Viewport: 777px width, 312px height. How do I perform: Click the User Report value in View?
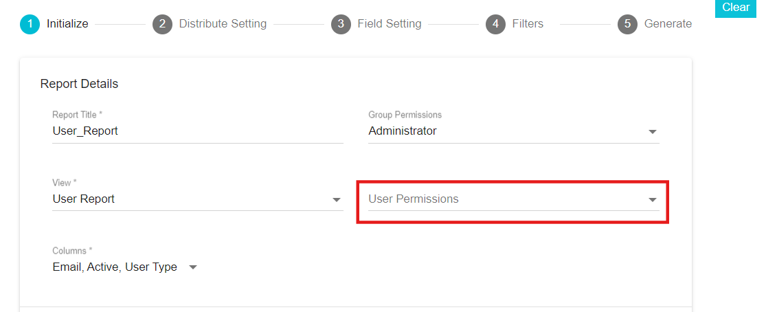click(84, 199)
